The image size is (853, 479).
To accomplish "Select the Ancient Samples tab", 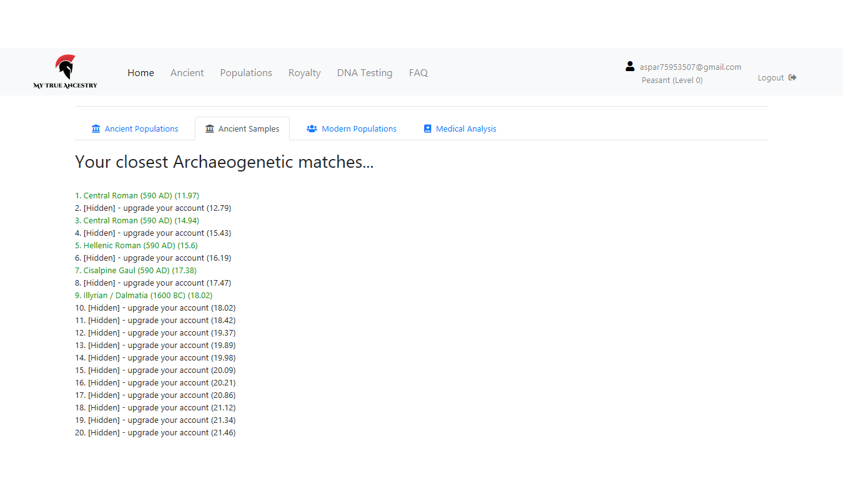I will click(242, 128).
